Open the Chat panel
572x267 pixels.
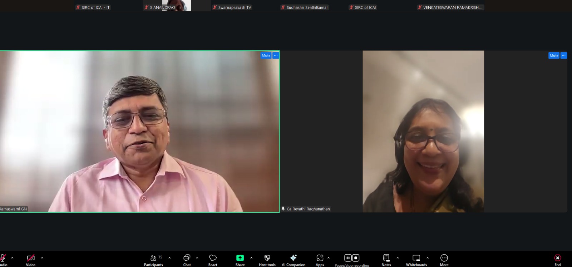[x=187, y=259]
